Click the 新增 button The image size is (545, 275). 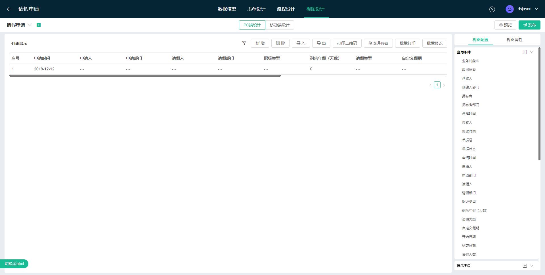click(x=260, y=43)
